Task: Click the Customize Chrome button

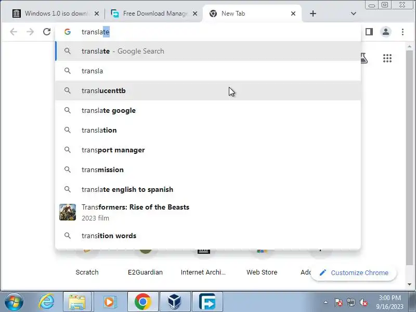Action: pyautogui.click(x=354, y=272)
